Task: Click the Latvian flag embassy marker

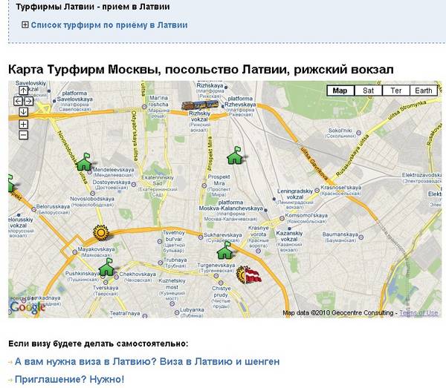Action: (253, 275)
